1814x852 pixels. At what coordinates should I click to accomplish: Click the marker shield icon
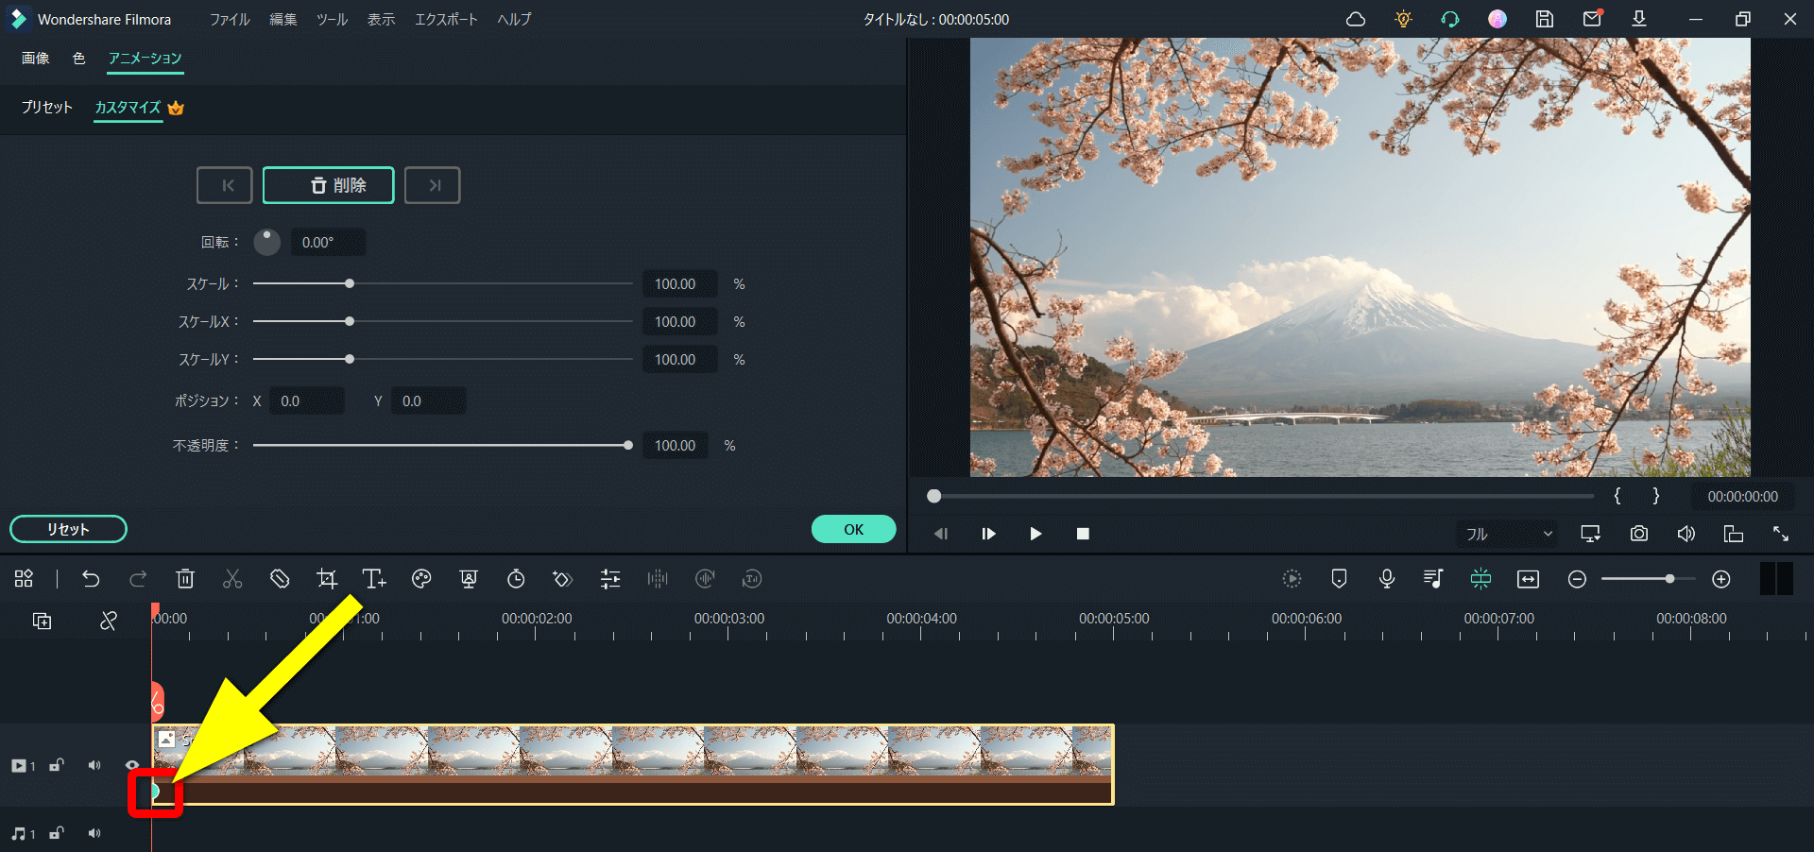point(1339,579)
